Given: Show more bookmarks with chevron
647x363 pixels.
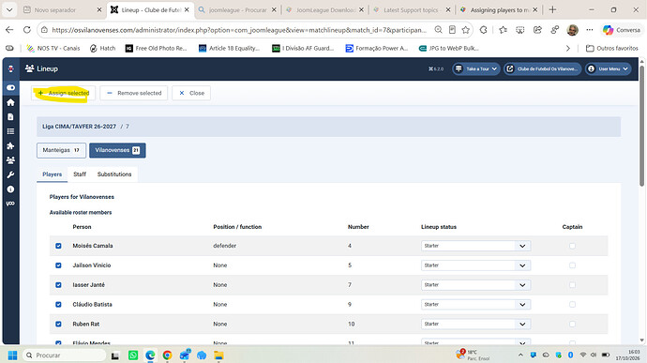Looking at the screenshot, I should (568, 49).
